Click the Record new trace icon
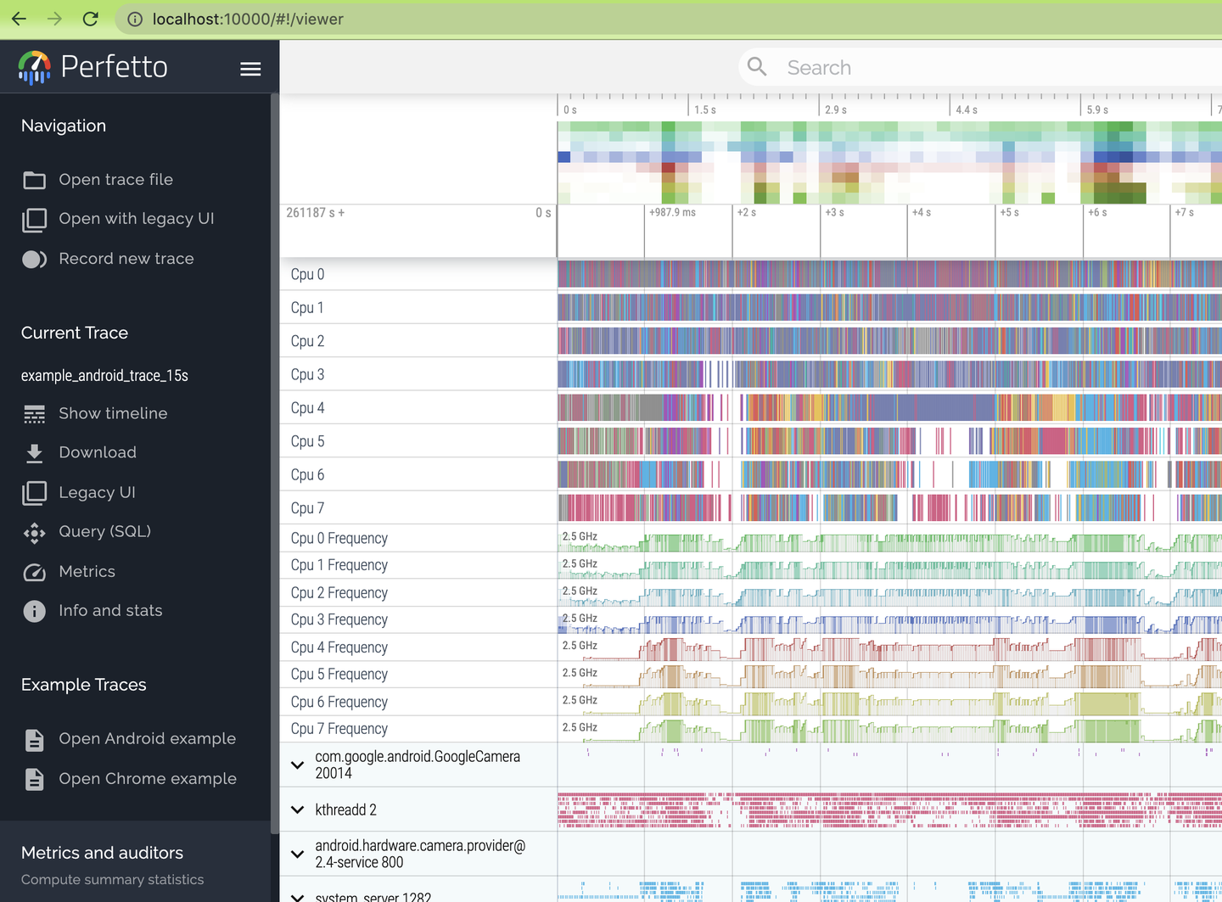This screenshot has width=1222, height=902. click(x=34, y=259)
